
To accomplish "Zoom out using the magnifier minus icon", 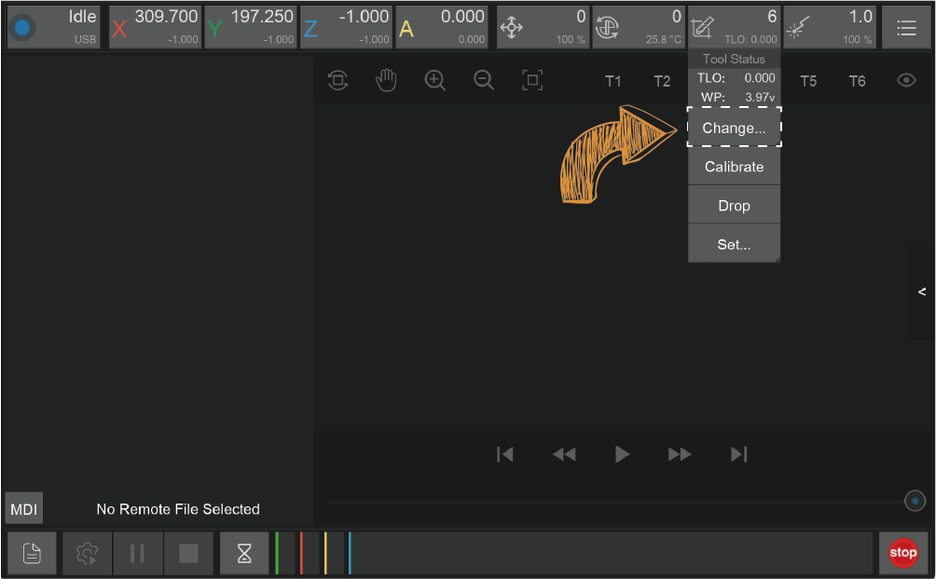I will click(483, 81).
